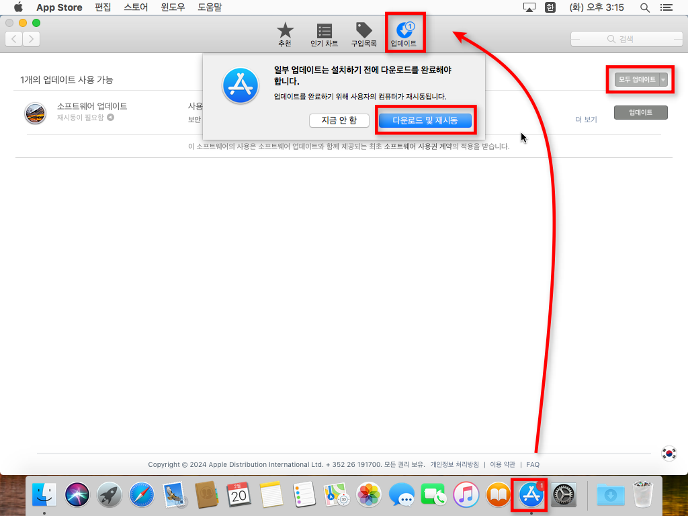Screen dimensions: 688x516
Task: Launch Siri from the Dock
Action: 77,494
